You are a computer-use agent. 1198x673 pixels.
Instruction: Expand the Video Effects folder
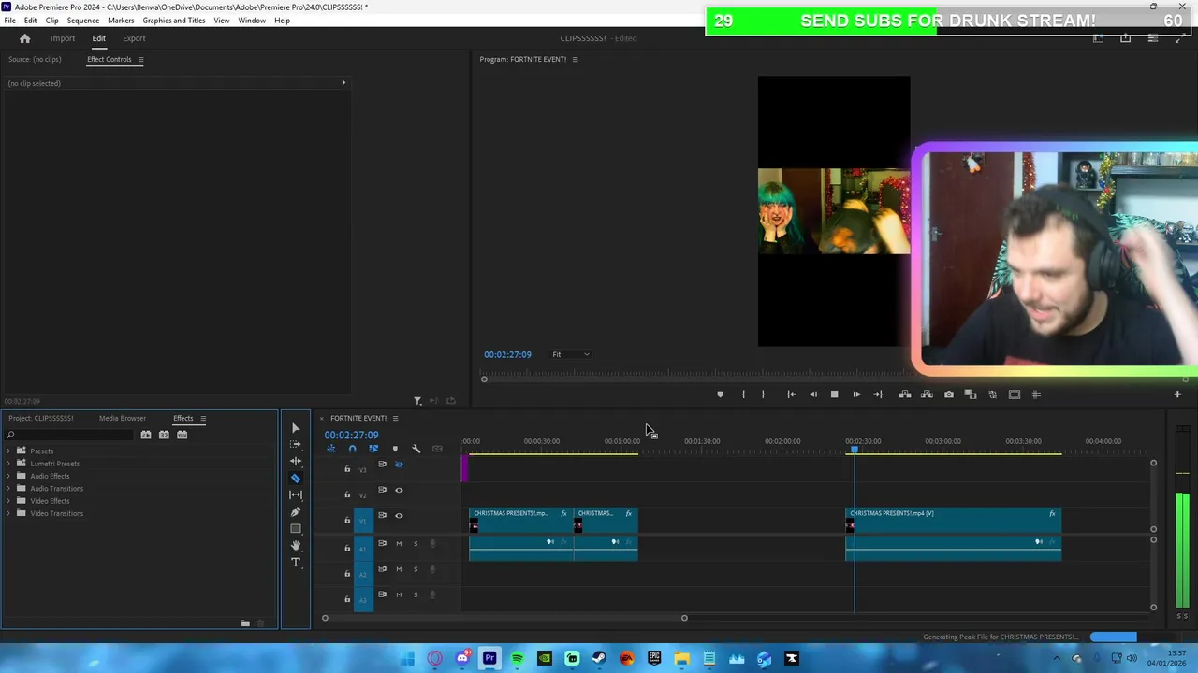pos(9,501)
